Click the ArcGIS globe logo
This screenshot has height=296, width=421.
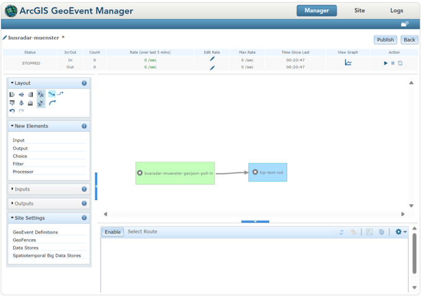pyautogui.click(x=11, y=11)
